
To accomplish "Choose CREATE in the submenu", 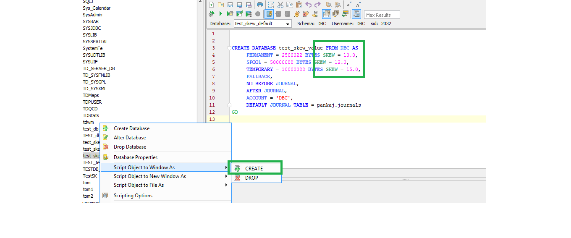I will (256, 168).
